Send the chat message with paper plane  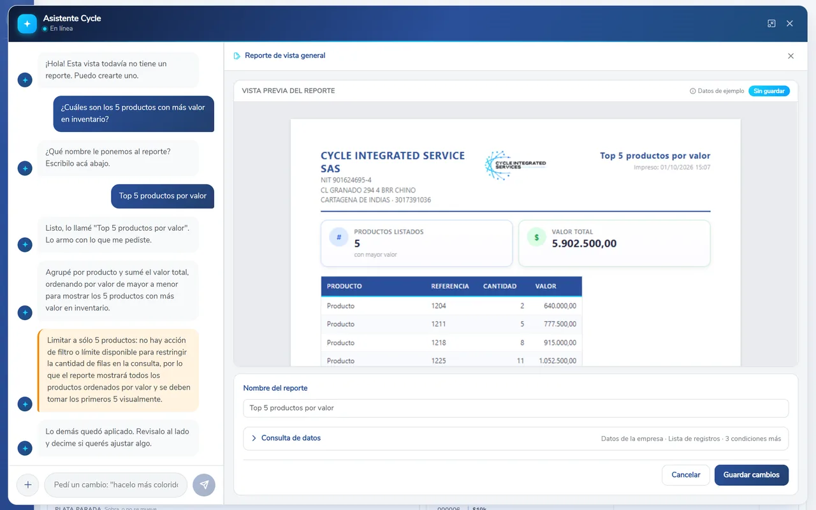point(204,484)
